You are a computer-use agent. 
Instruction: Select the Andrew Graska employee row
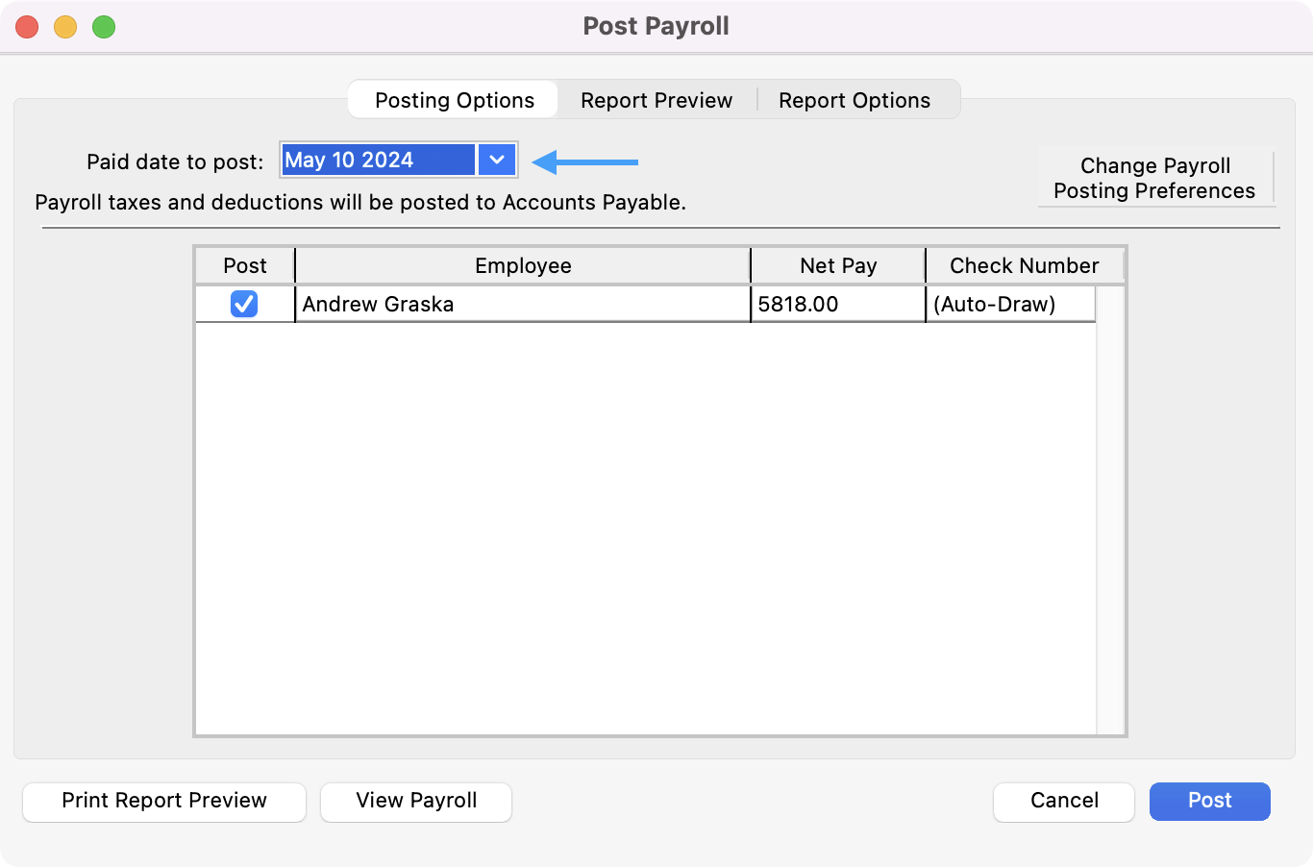[522, 304]
